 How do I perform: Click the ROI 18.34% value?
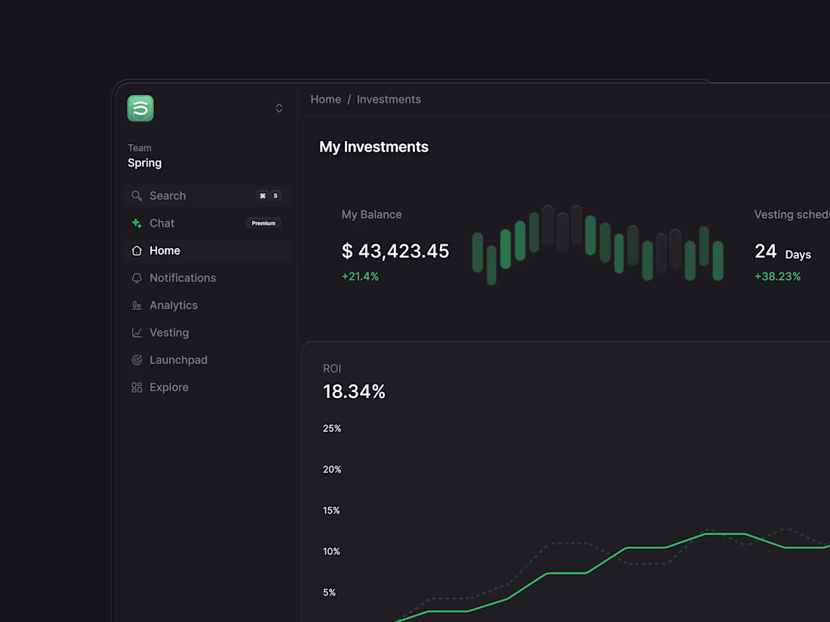tap(354, 391)
